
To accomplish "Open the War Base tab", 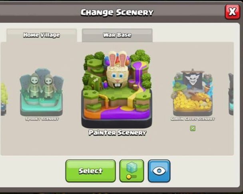I will pyautogui.click(x=117, y=35).
